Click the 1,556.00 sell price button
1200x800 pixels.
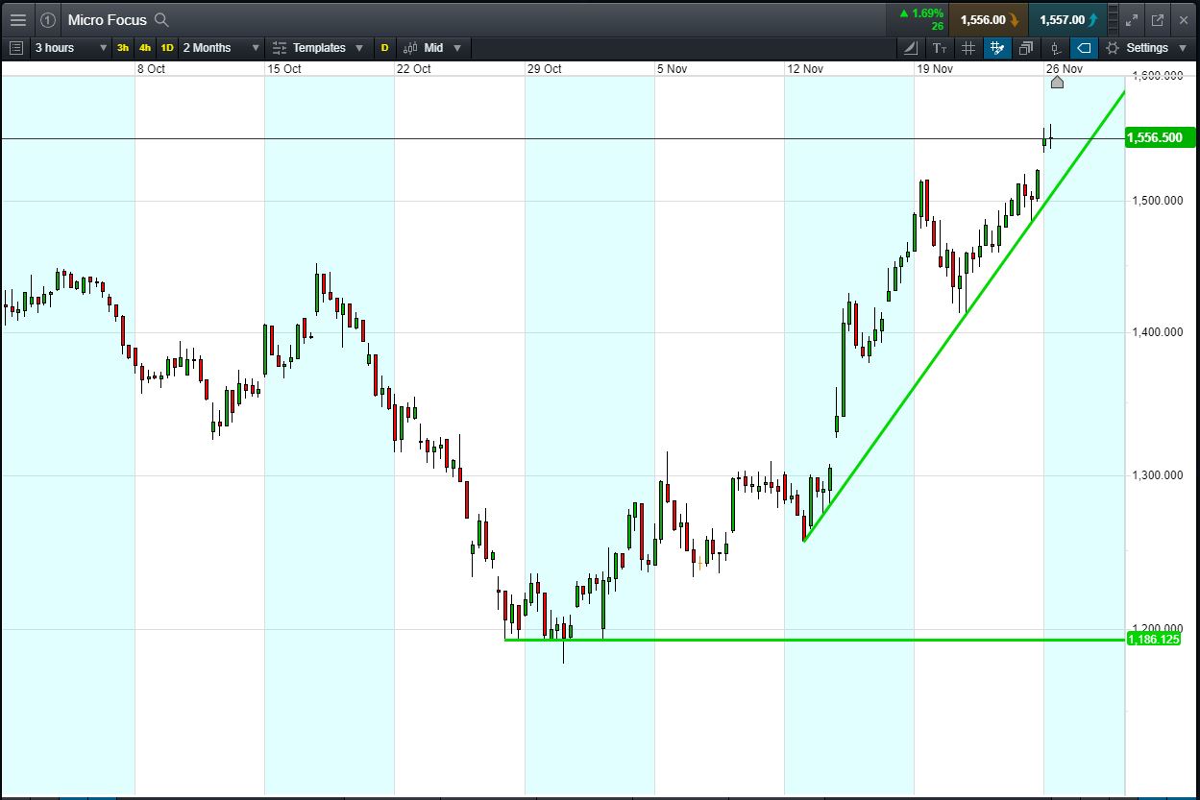click(x=988, y=19)
